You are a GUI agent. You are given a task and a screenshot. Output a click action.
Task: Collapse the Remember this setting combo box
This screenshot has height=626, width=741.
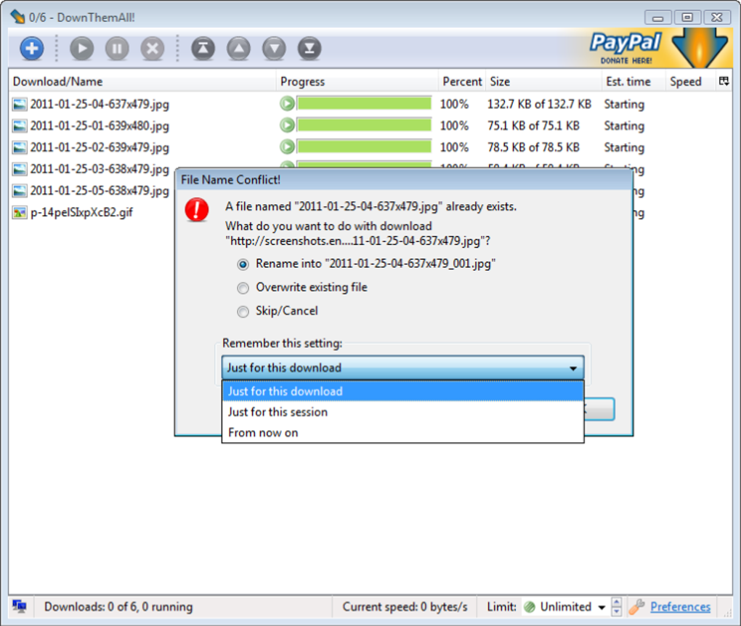(x=402, y=367)
